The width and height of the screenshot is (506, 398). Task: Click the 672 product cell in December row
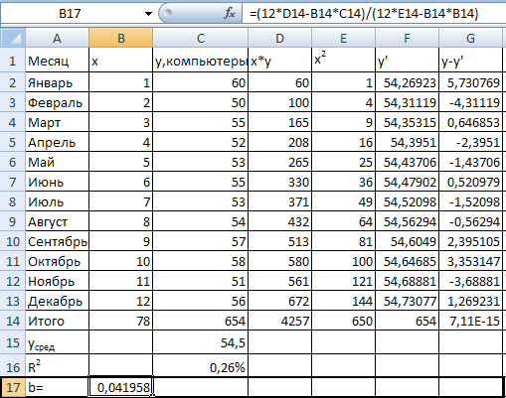click(x=280, y=301)
